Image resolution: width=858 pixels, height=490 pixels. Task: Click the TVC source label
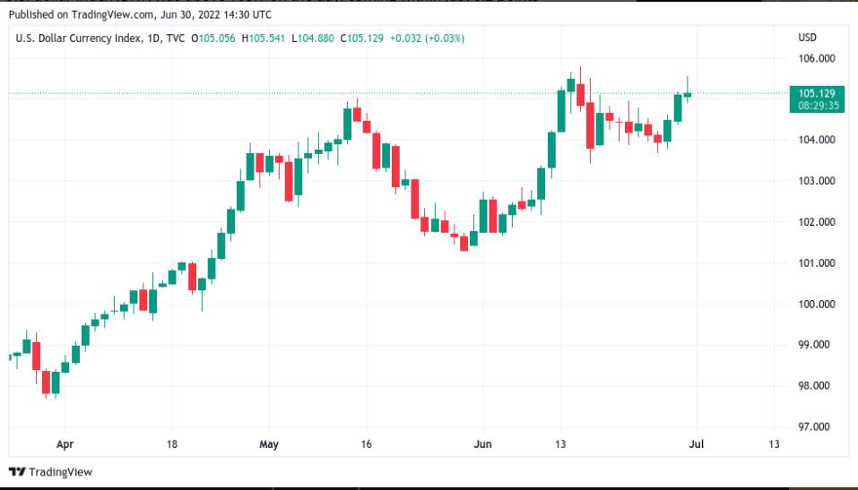point(175,39)
